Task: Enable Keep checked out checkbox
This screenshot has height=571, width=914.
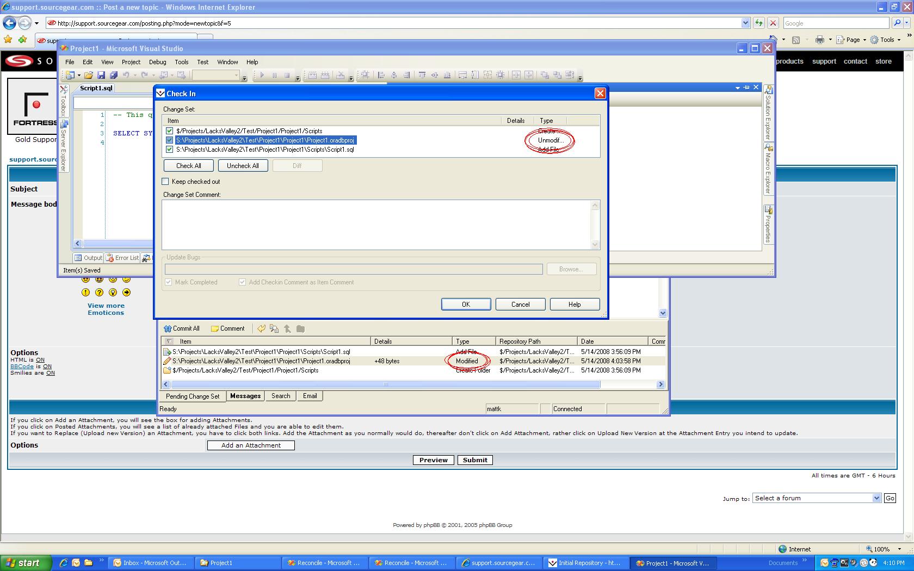Action: pos(165,182)
